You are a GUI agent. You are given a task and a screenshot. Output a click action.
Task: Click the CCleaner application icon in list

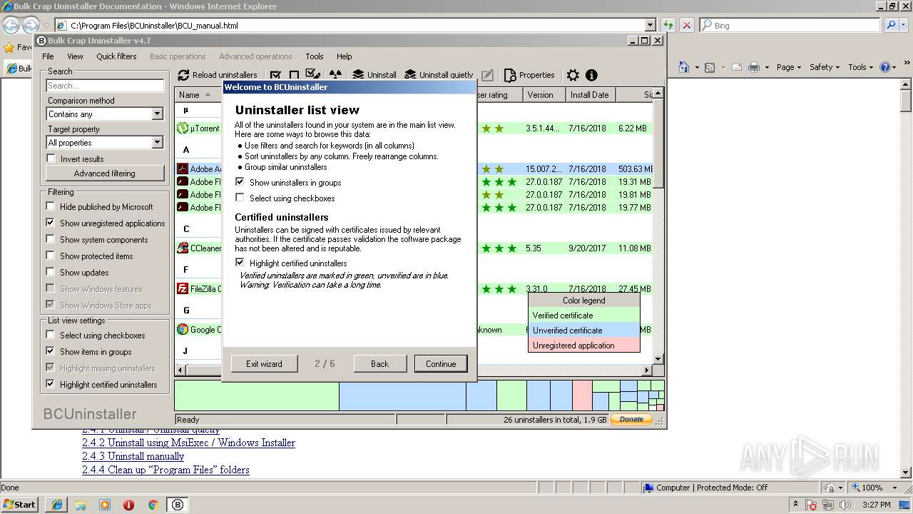tap(183, 248)
